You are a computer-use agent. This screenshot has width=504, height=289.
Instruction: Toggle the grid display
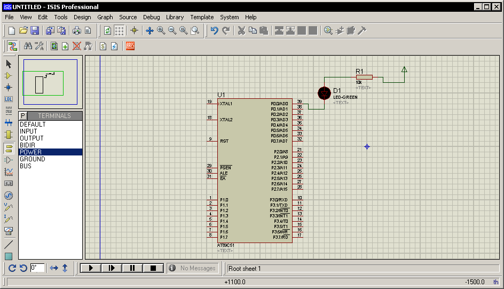pyautogui.click(x=119, y=30)
